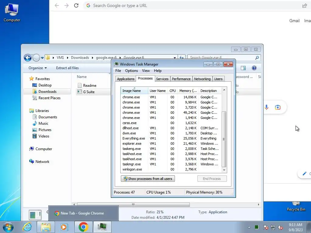Switch to the Users tab
Screen dimensions: 311x233
pos(218,79)
